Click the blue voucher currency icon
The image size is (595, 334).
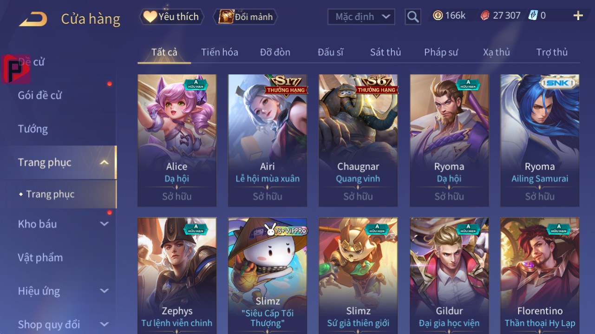click(x=533, y=16)
